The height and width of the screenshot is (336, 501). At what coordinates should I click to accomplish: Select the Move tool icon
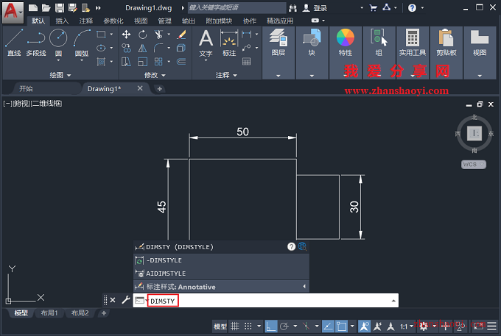tap(126, 35)
